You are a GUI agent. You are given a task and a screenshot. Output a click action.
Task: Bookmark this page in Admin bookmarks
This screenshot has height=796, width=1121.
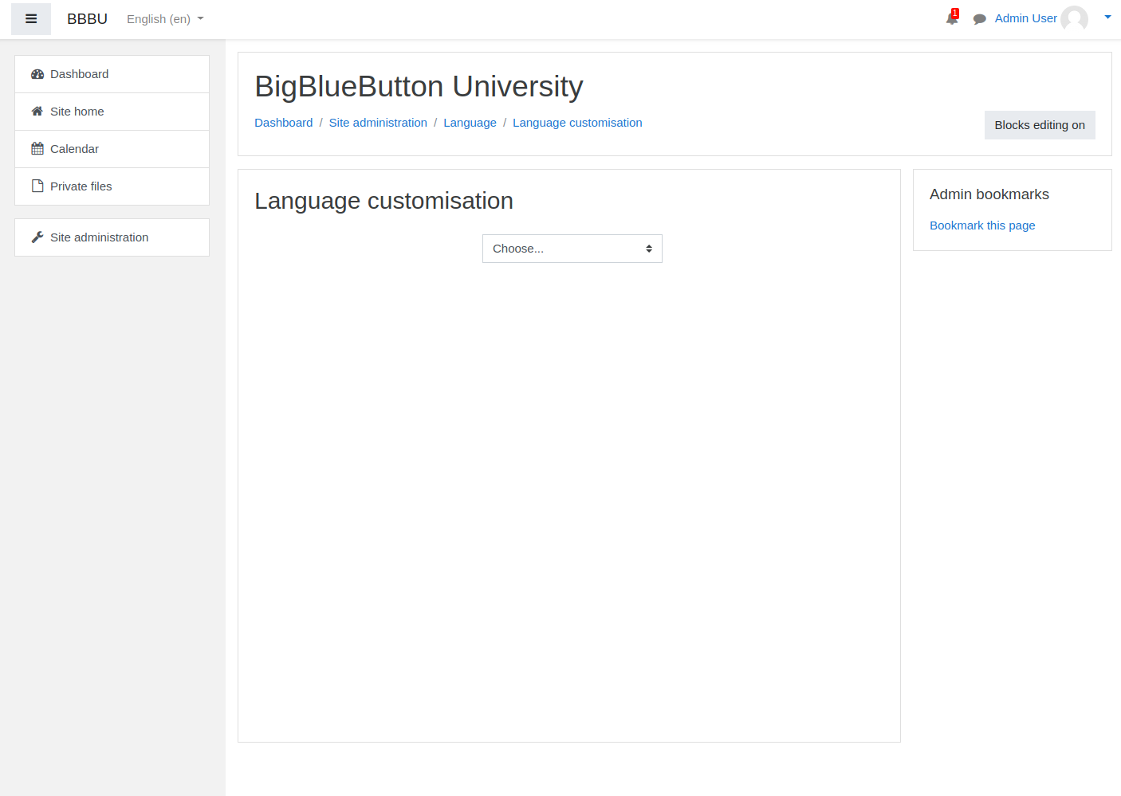pos(981,225)
